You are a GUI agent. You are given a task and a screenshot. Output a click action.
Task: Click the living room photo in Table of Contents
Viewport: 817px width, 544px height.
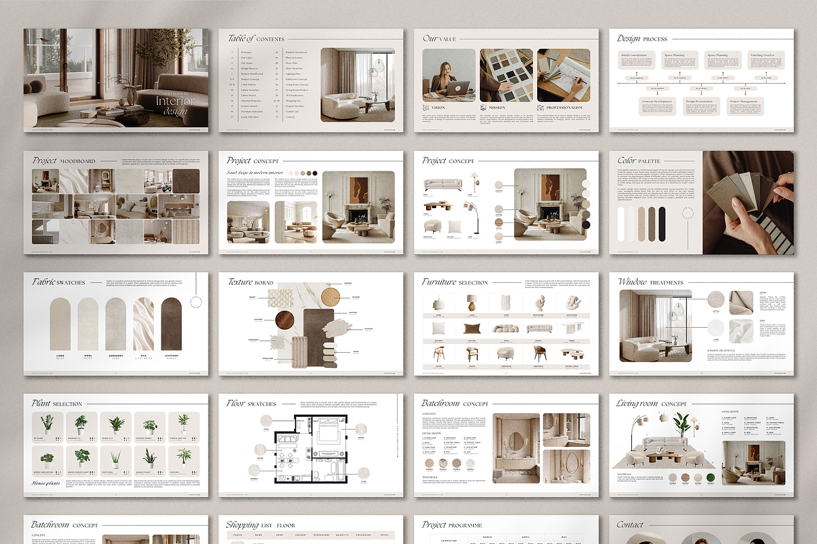[357, 84]
